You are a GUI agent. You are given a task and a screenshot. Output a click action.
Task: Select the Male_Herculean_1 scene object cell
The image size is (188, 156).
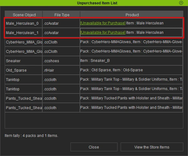point(22,33)
